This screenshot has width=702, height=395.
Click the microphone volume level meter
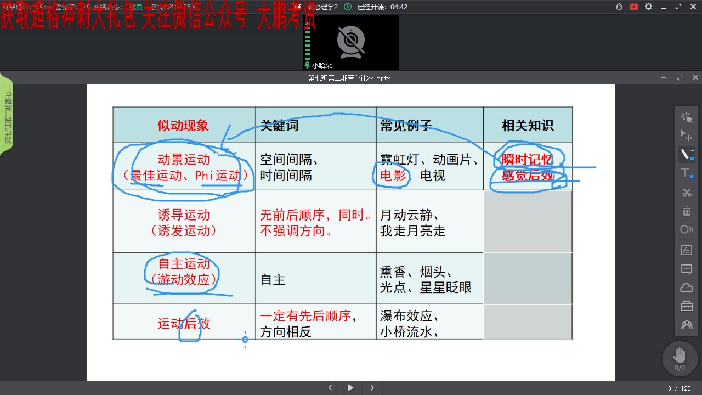click(x=307, y=43)
